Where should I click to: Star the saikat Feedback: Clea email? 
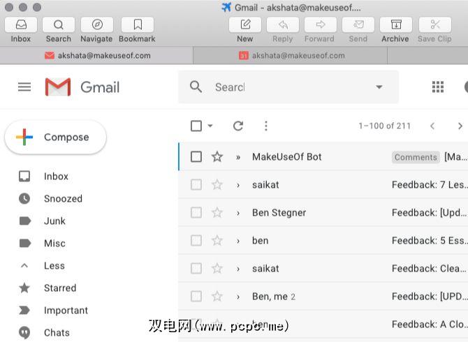pos(217,268)
